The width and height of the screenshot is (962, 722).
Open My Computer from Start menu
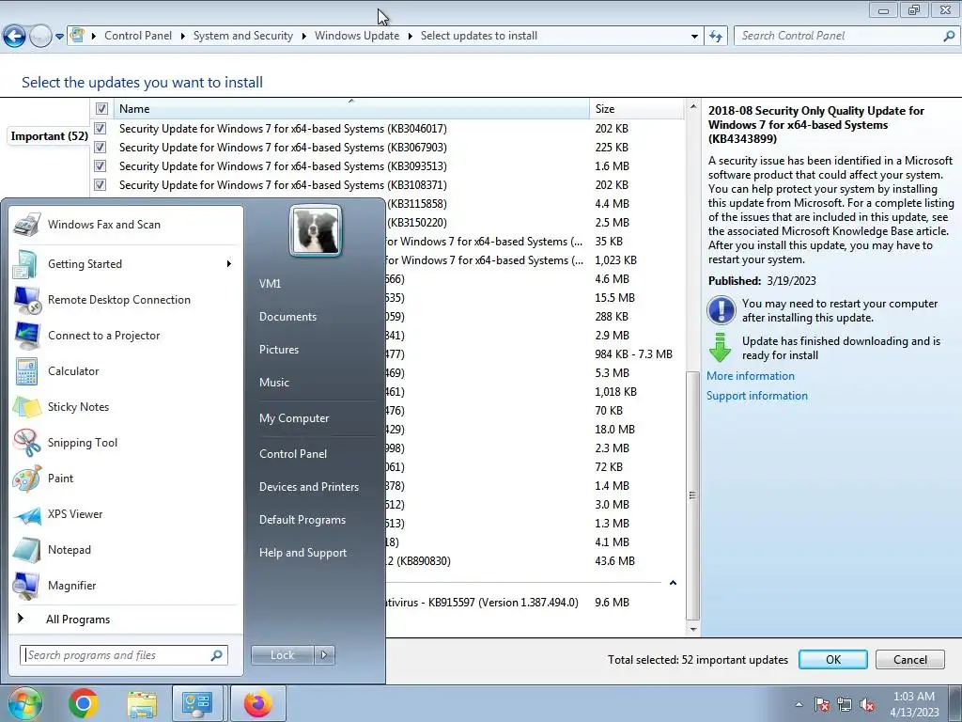294,418
